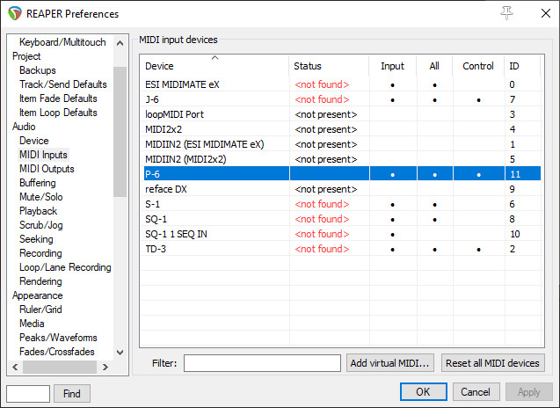Click the tree vertical scrollbar thumb
The height and width of the screenshot is (408, 560).
click(x=120, y=132)
